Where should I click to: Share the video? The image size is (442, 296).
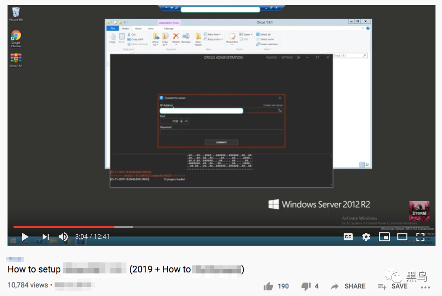click(348, 286)
